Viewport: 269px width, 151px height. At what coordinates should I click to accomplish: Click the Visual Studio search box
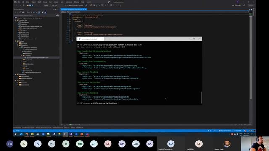coord(98,2)
